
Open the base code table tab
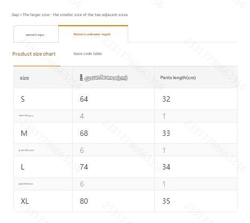(x=88, y=53)
